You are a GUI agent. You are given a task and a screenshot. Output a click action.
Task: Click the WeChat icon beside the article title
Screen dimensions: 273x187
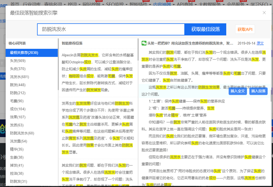tap(144, 43)
